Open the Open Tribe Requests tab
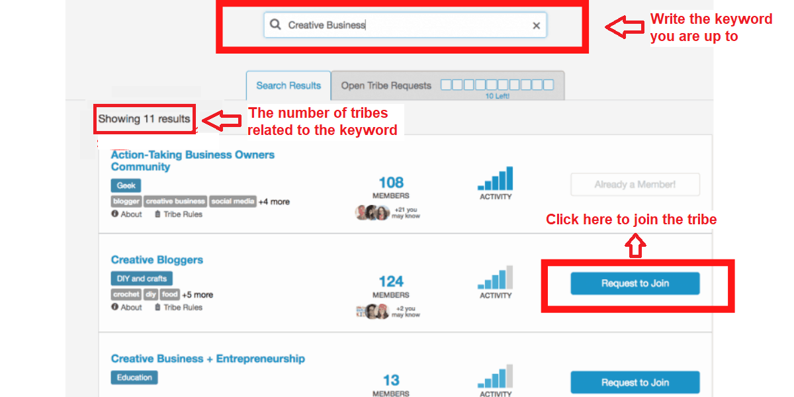794x397 pixels. point(386,85)
